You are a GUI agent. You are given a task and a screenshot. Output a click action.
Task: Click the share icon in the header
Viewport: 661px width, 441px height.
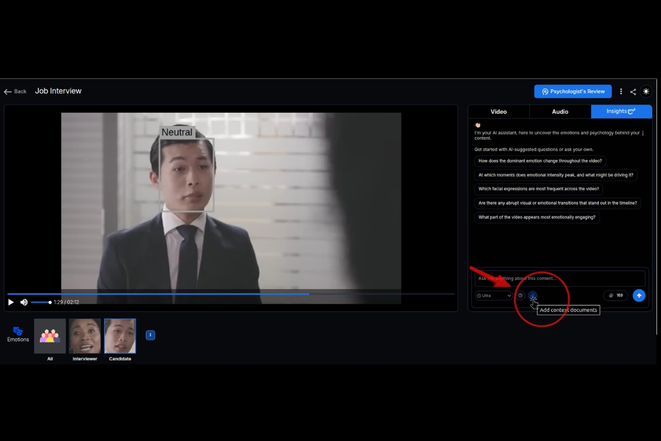[633, 92]
